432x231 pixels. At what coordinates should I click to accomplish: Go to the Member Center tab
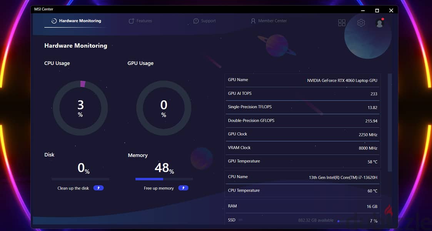pyautogui.click(x=269, y=21)
